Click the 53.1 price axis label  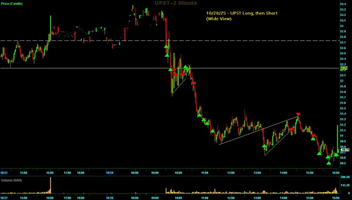343,20
